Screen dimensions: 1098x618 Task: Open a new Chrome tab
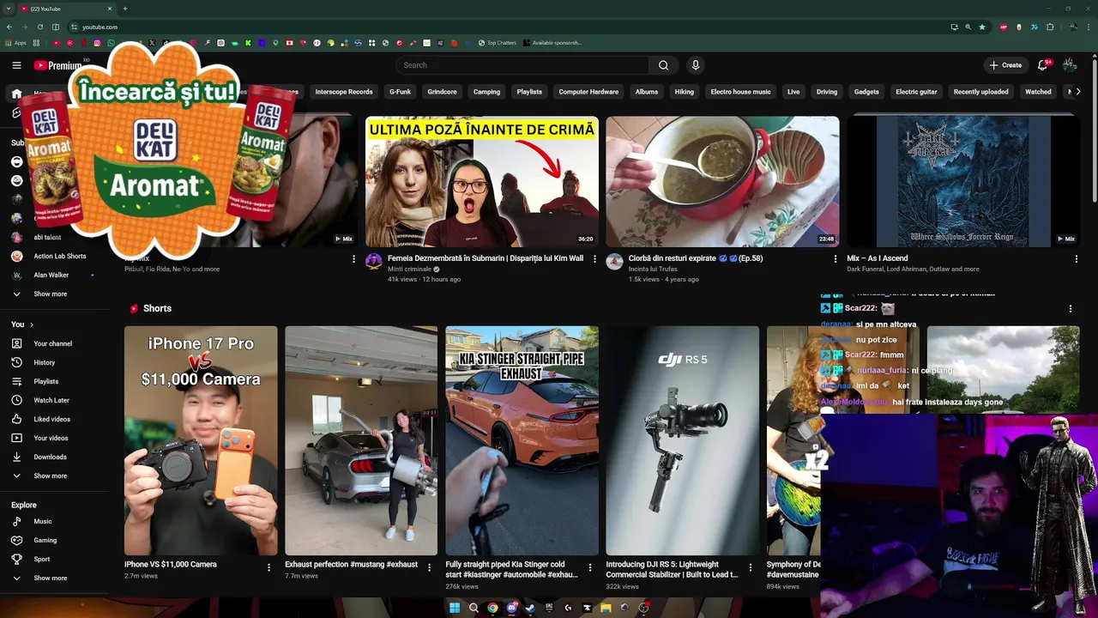125,9
